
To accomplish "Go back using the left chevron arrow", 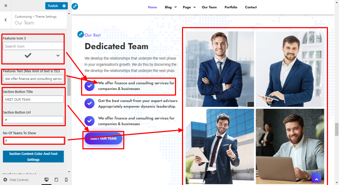I will (6, 20).
